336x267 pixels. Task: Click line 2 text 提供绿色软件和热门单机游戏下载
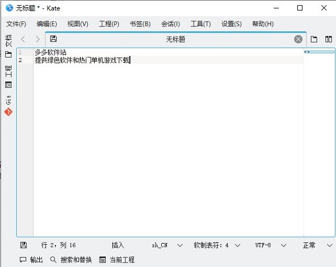click(x=82, y=60)
